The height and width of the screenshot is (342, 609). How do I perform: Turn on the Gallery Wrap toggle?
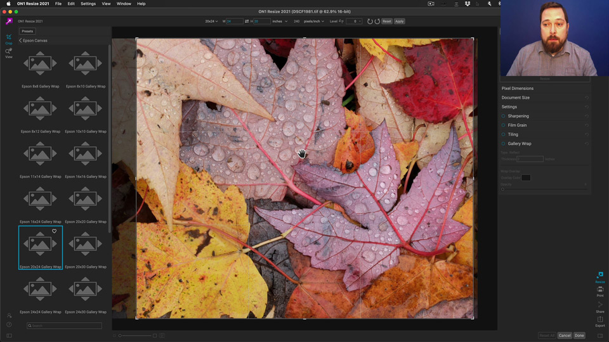503,144
